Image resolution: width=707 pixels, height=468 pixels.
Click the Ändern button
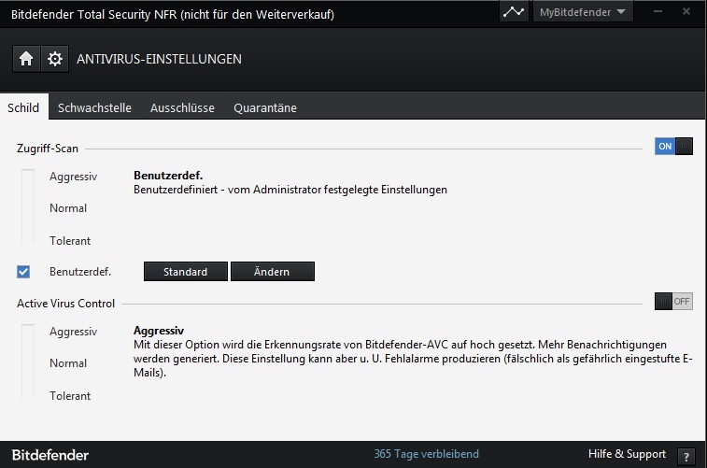coord(273,272)
